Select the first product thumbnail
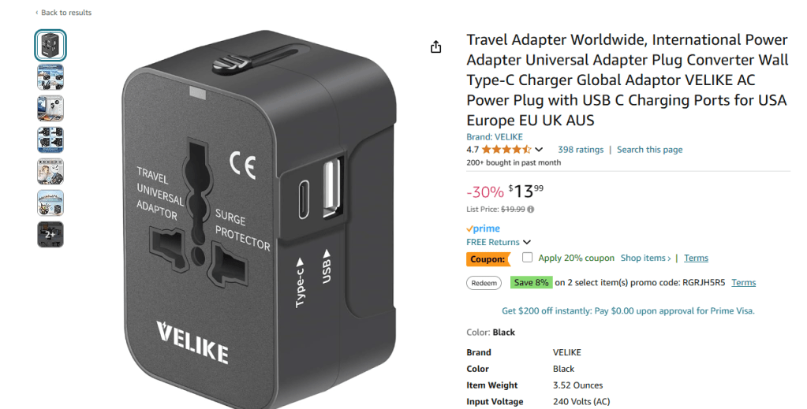Screen dimensions: 807x409 pos(50,46)
